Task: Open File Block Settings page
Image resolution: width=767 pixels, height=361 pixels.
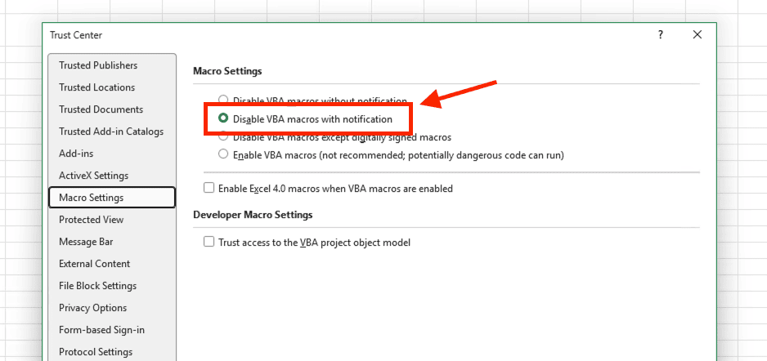Action: coord(97,286)
